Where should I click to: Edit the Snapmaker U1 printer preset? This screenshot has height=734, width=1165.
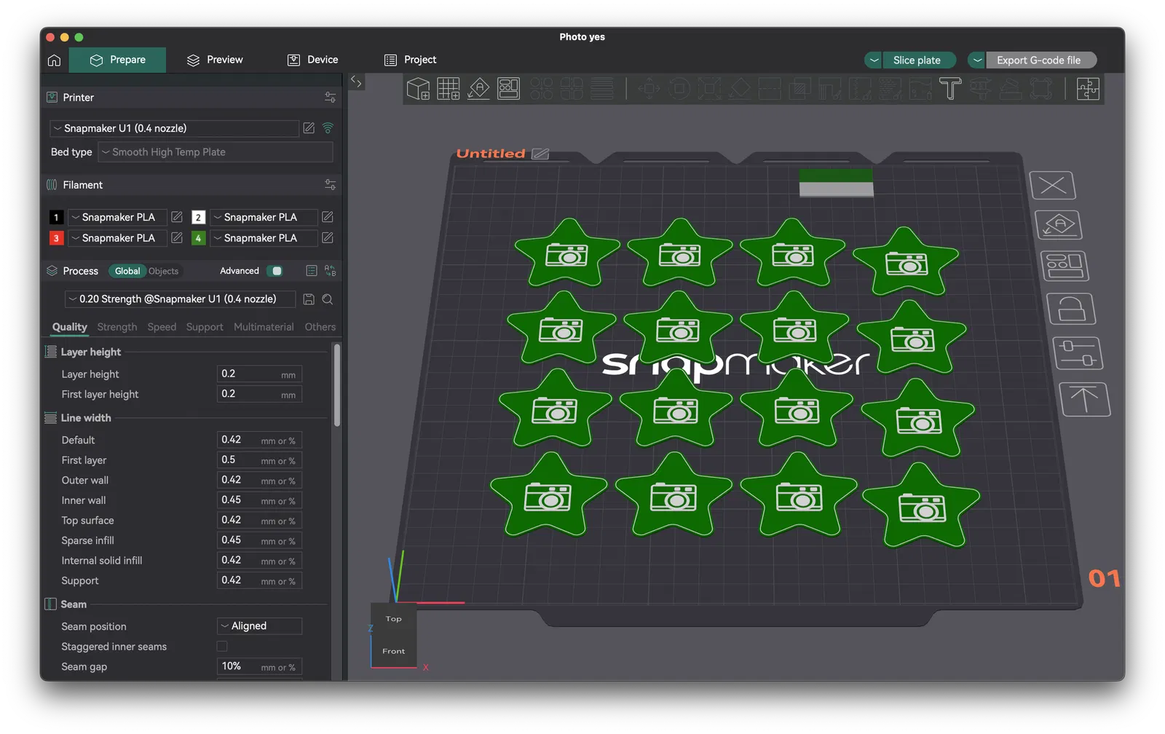309,128
